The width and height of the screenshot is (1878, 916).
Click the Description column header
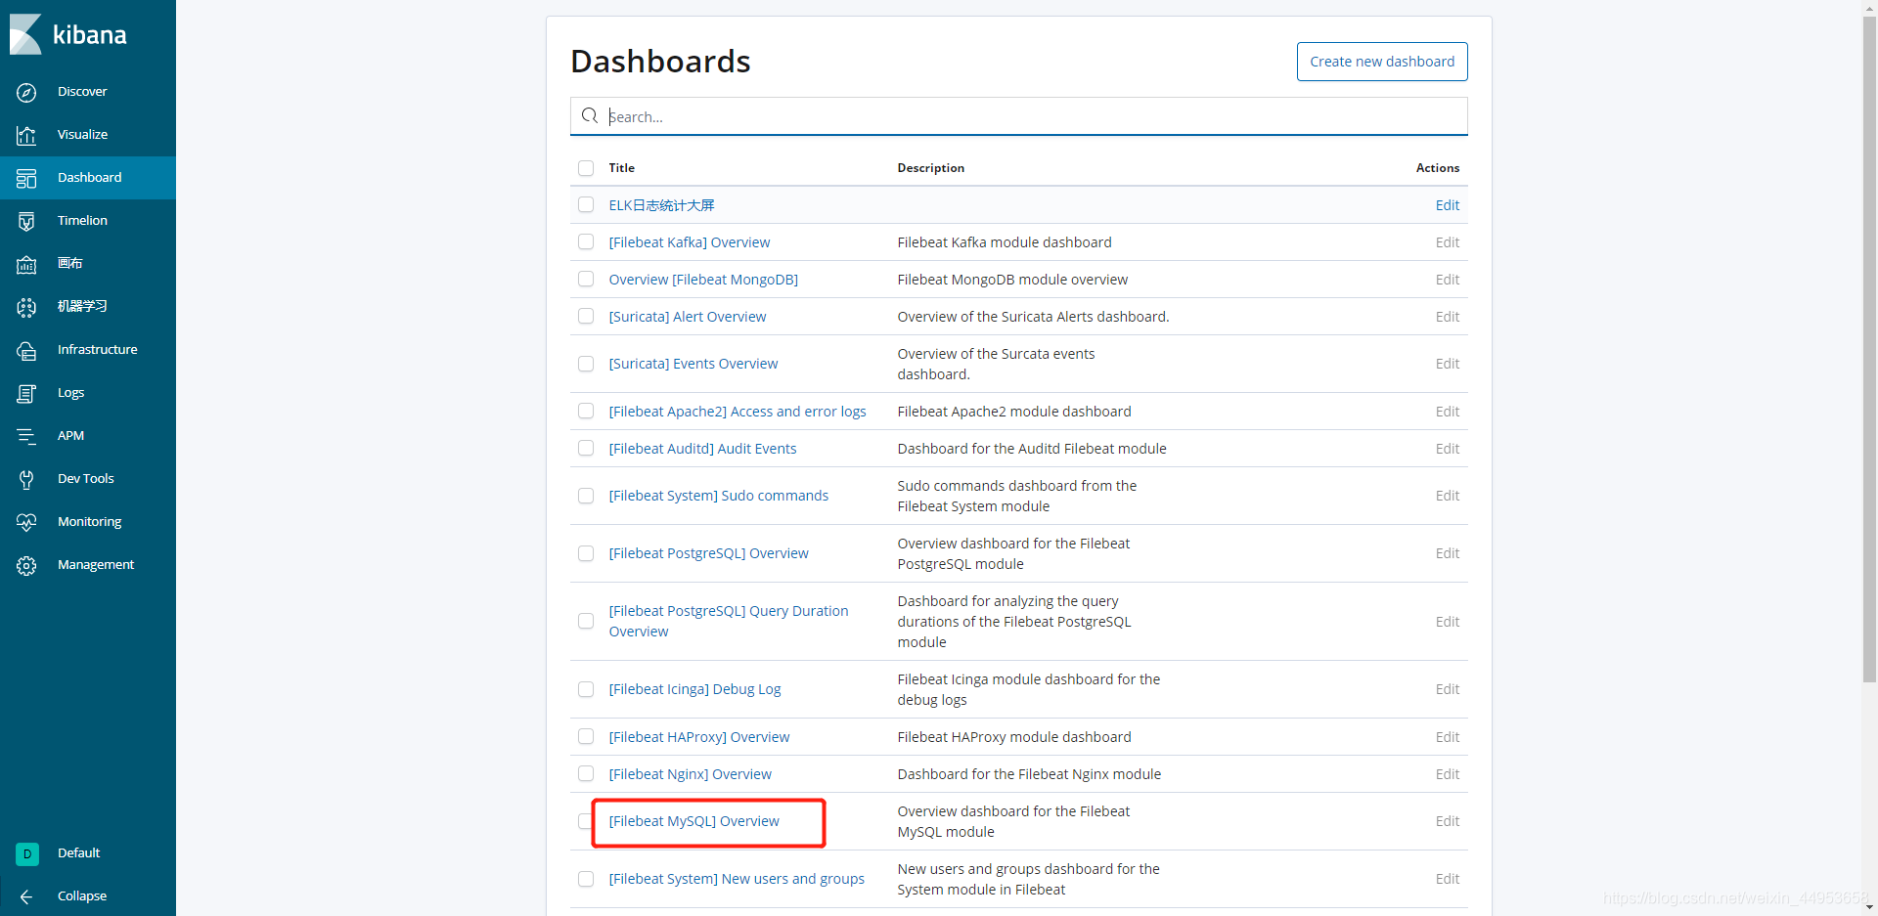(930, 168)
